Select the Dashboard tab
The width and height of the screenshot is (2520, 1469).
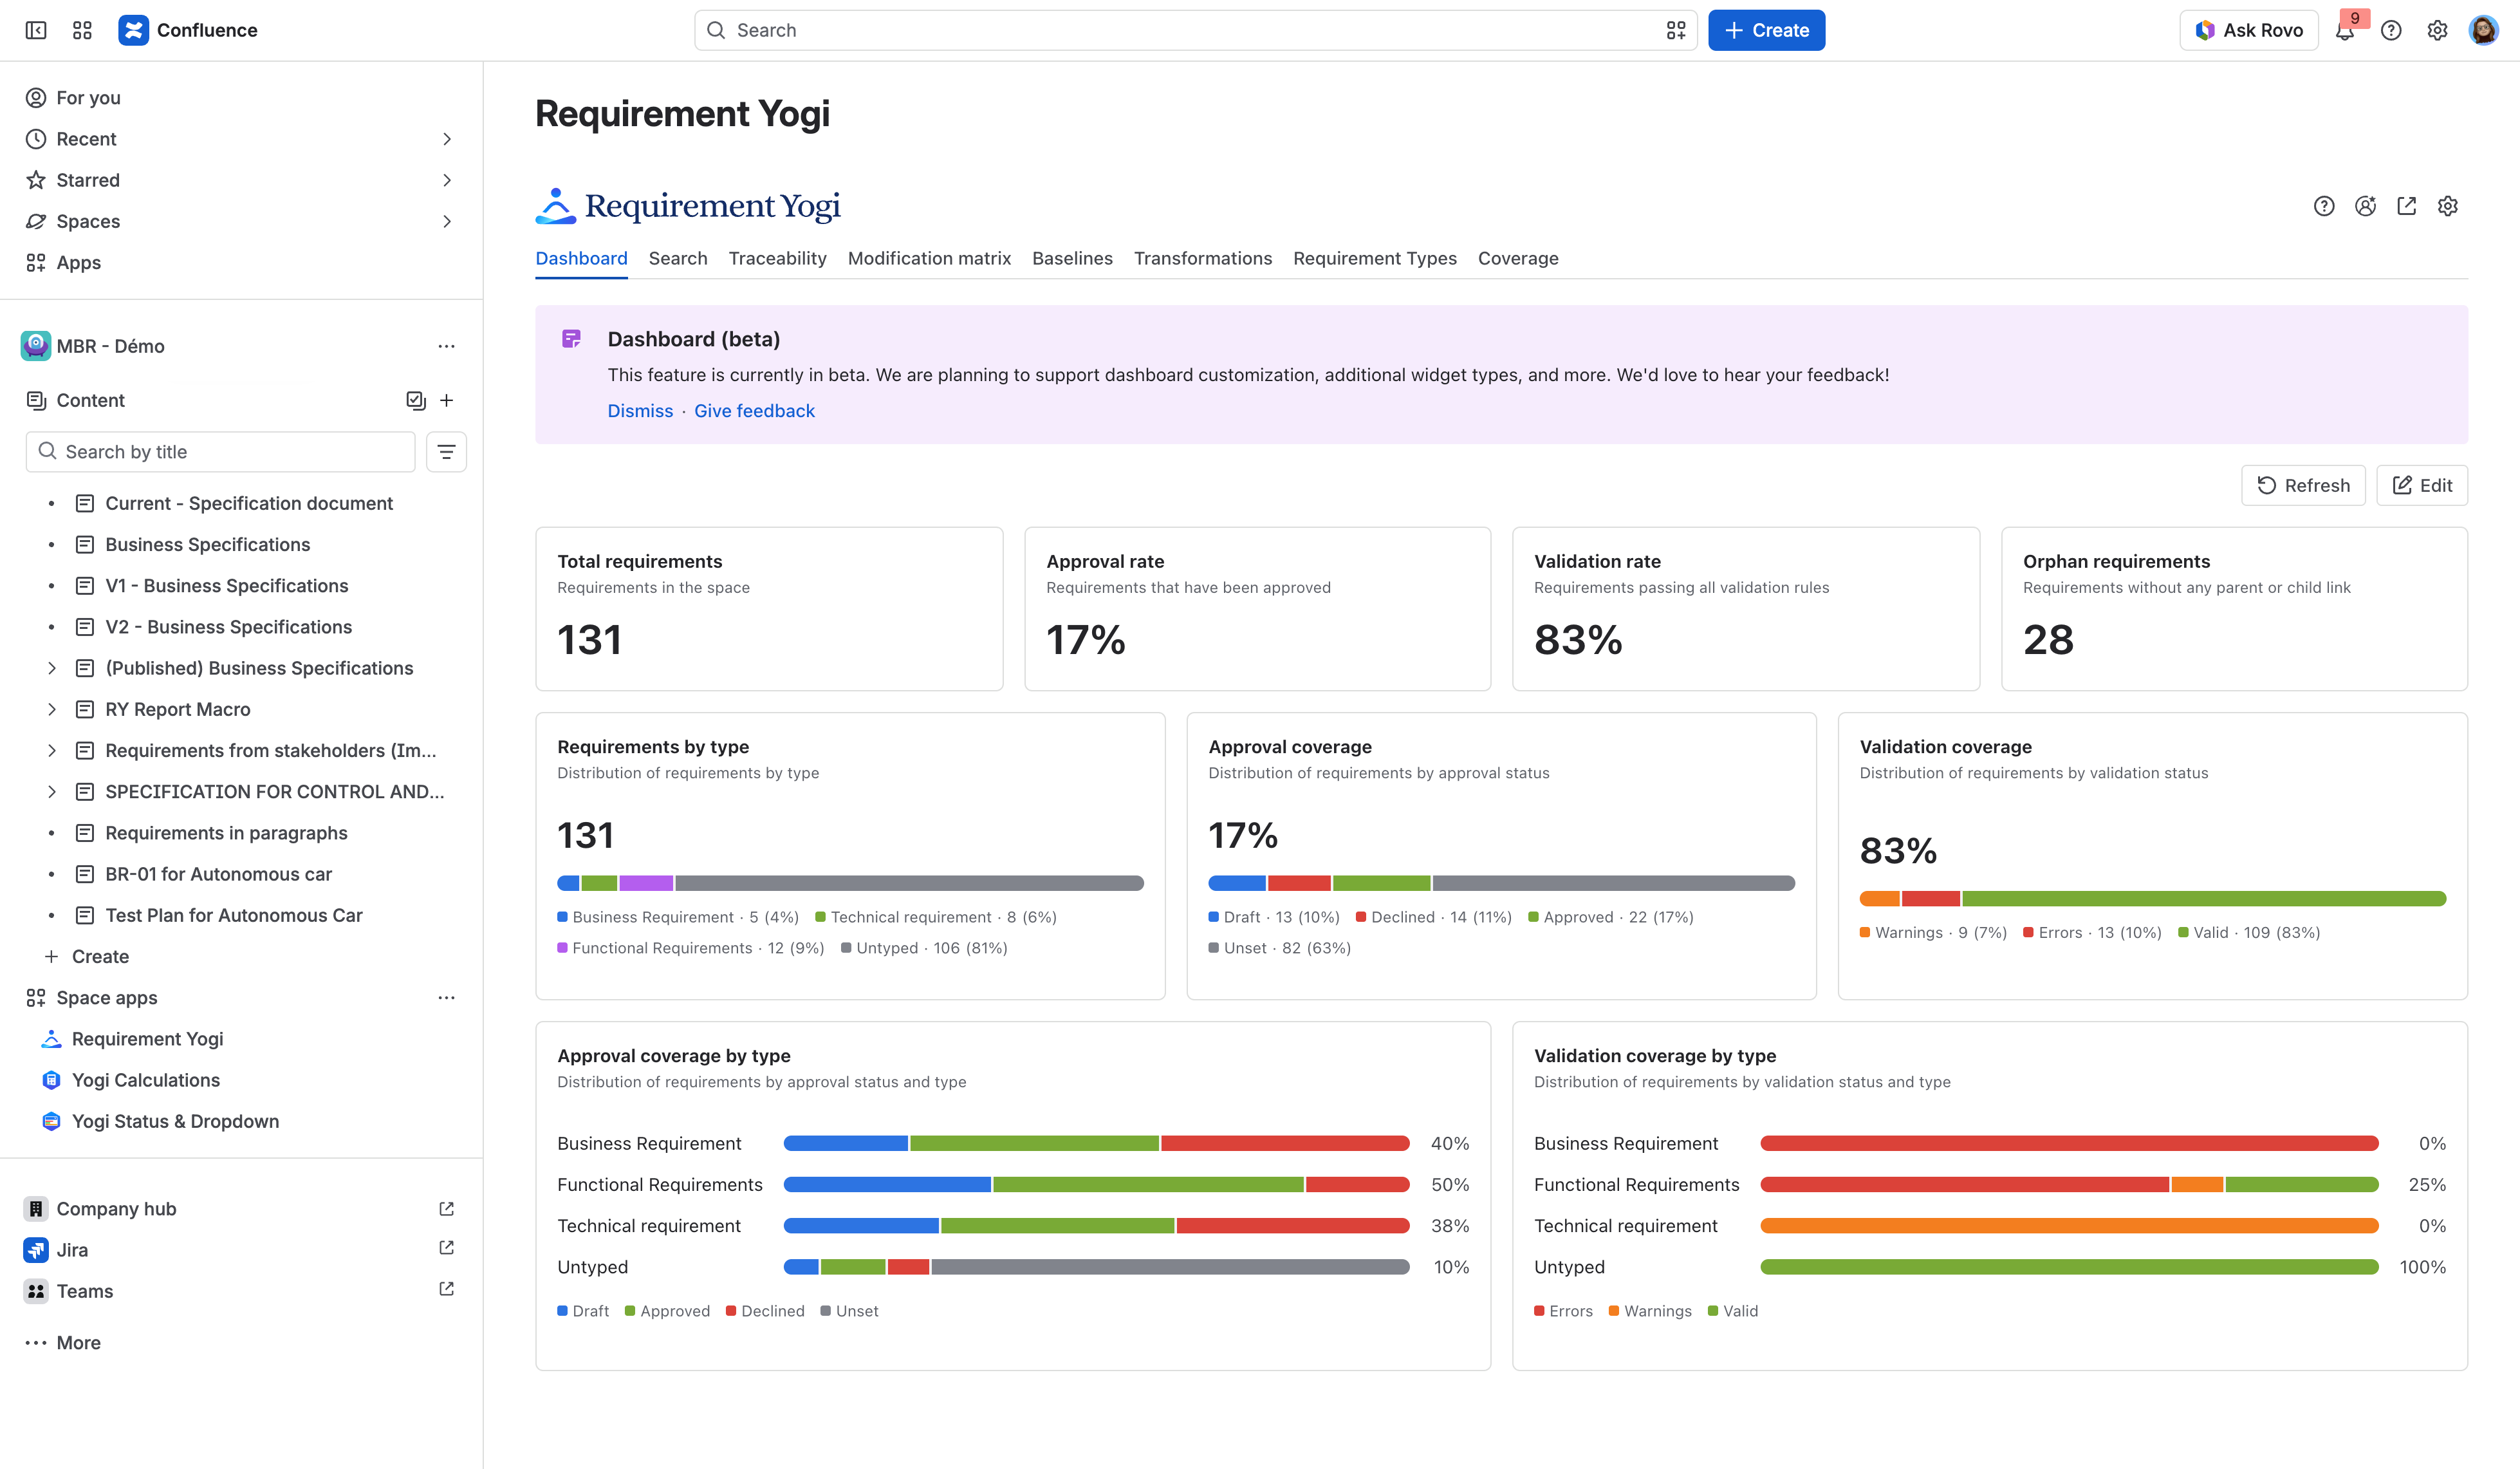582,258
